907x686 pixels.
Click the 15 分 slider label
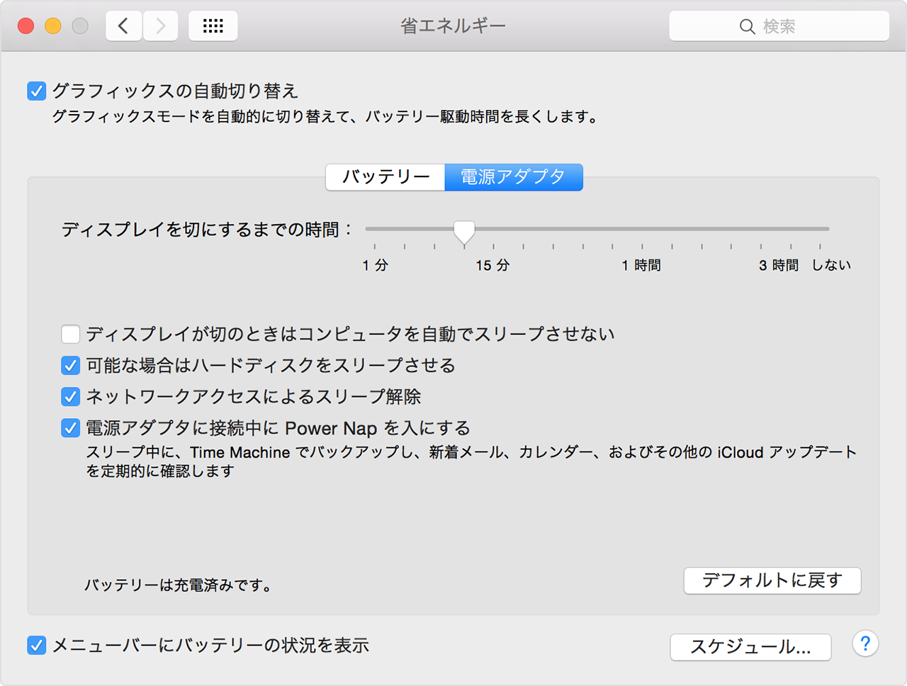pyautogui.click(x=492, y=265)
